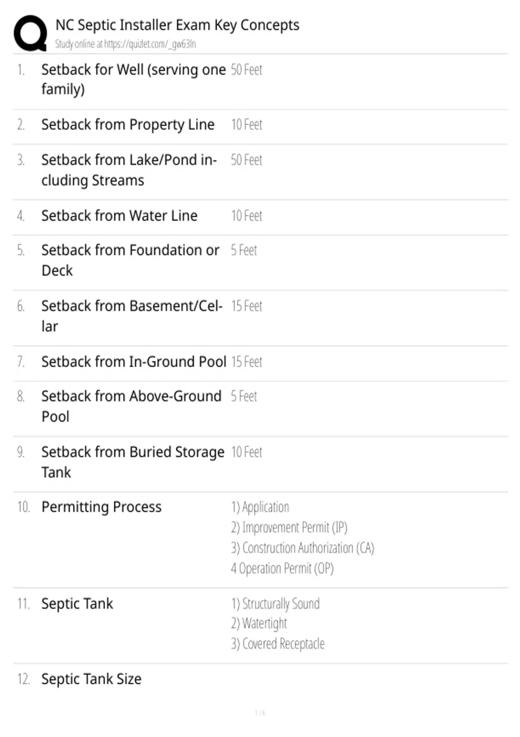Image resolution: width=520 pixels, height=737 pixels.
Task: Click the 1/6 page number indicator
Action: 260,713
